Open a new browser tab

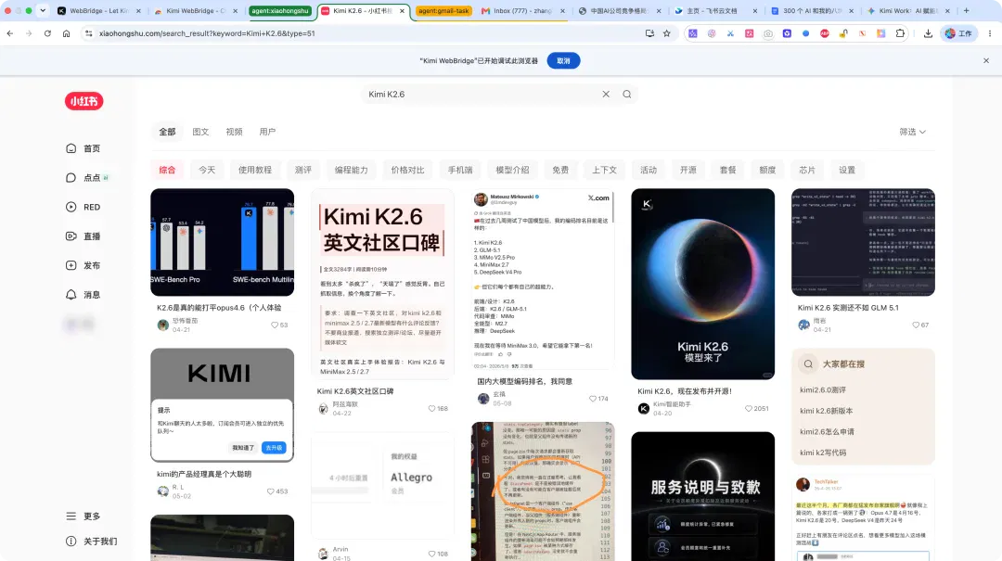pyautogui.click(x=966, y=11)
